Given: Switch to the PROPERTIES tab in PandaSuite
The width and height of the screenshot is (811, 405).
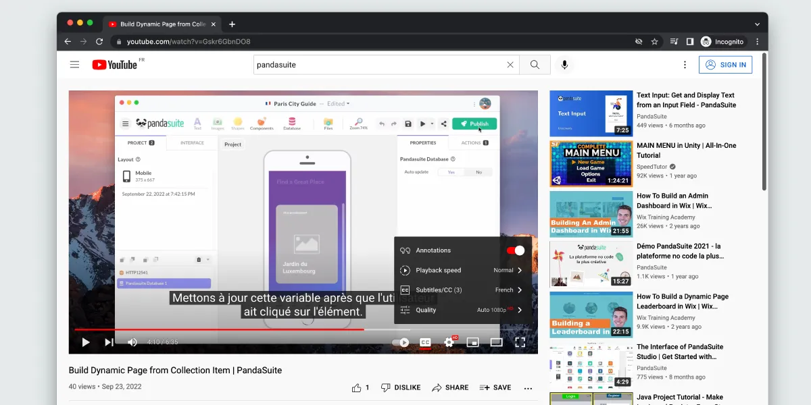Looking at the screenshot, I should (x=422, y=142).
